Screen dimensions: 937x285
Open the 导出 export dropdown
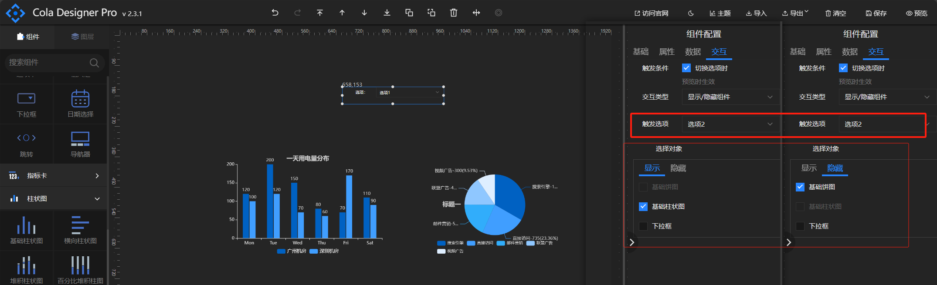click(795, 13)
